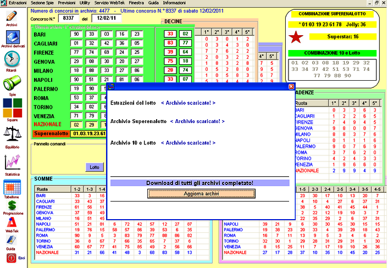Click the 10 e Lotto numbers box
Viewport: 388px width, 268px height.
[332, 70]
